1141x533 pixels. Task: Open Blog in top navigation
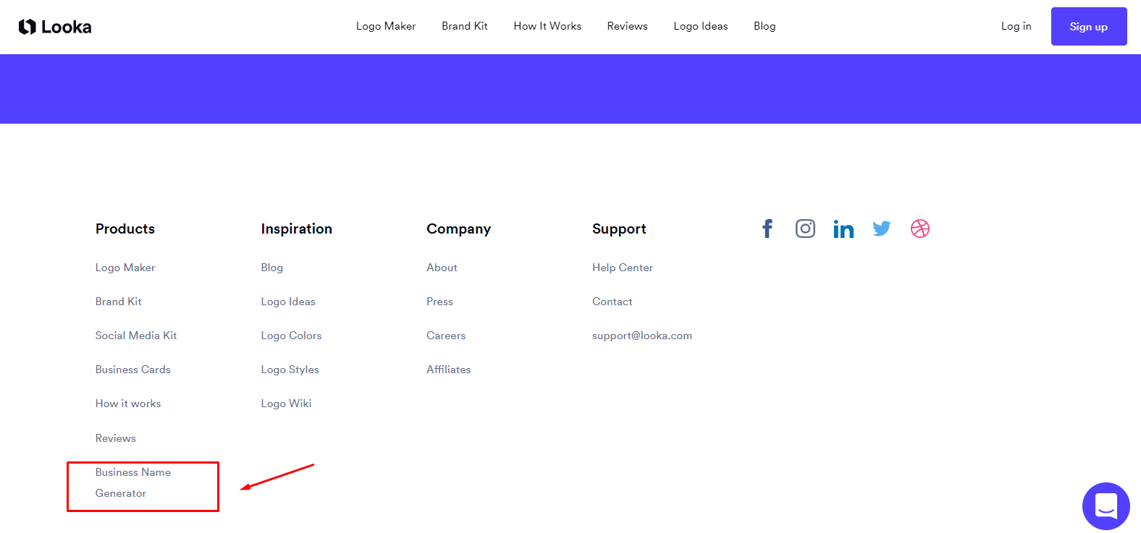(765, 26)
